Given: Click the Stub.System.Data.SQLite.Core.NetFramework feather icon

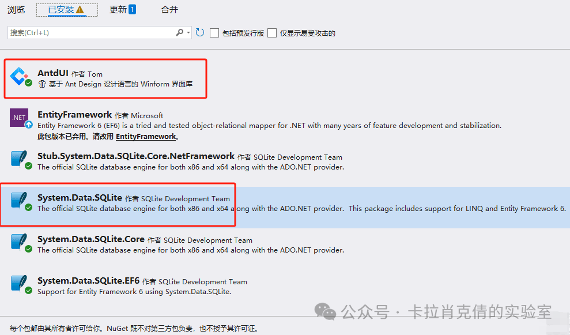Looking at the screenshot, I should point(20,159).
